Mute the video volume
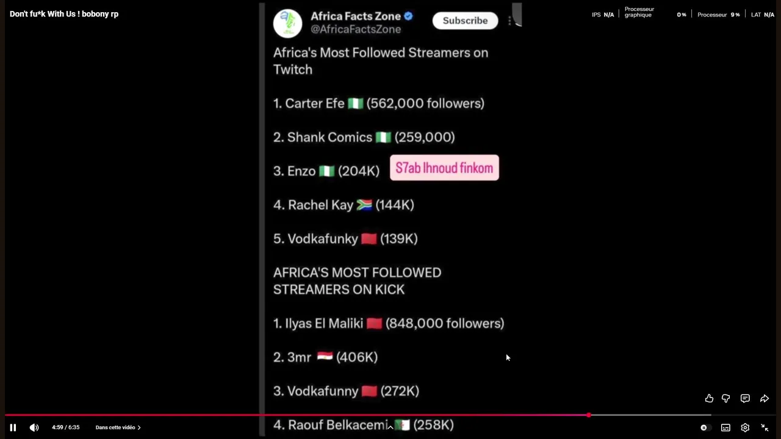 34,427
